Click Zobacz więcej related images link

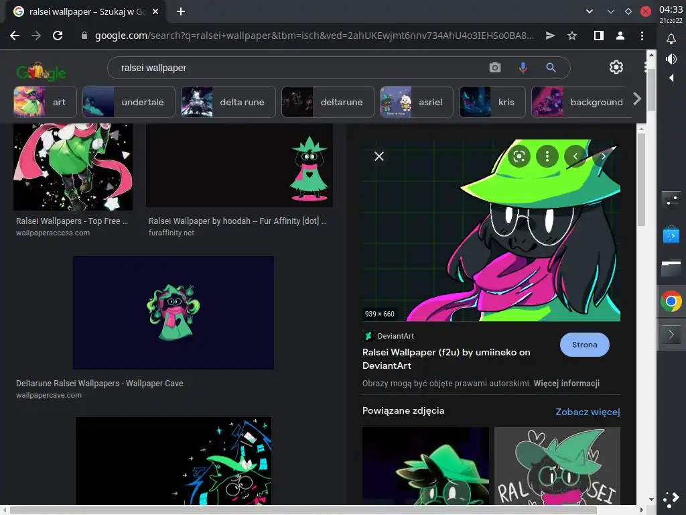click(x=588, y=412)
